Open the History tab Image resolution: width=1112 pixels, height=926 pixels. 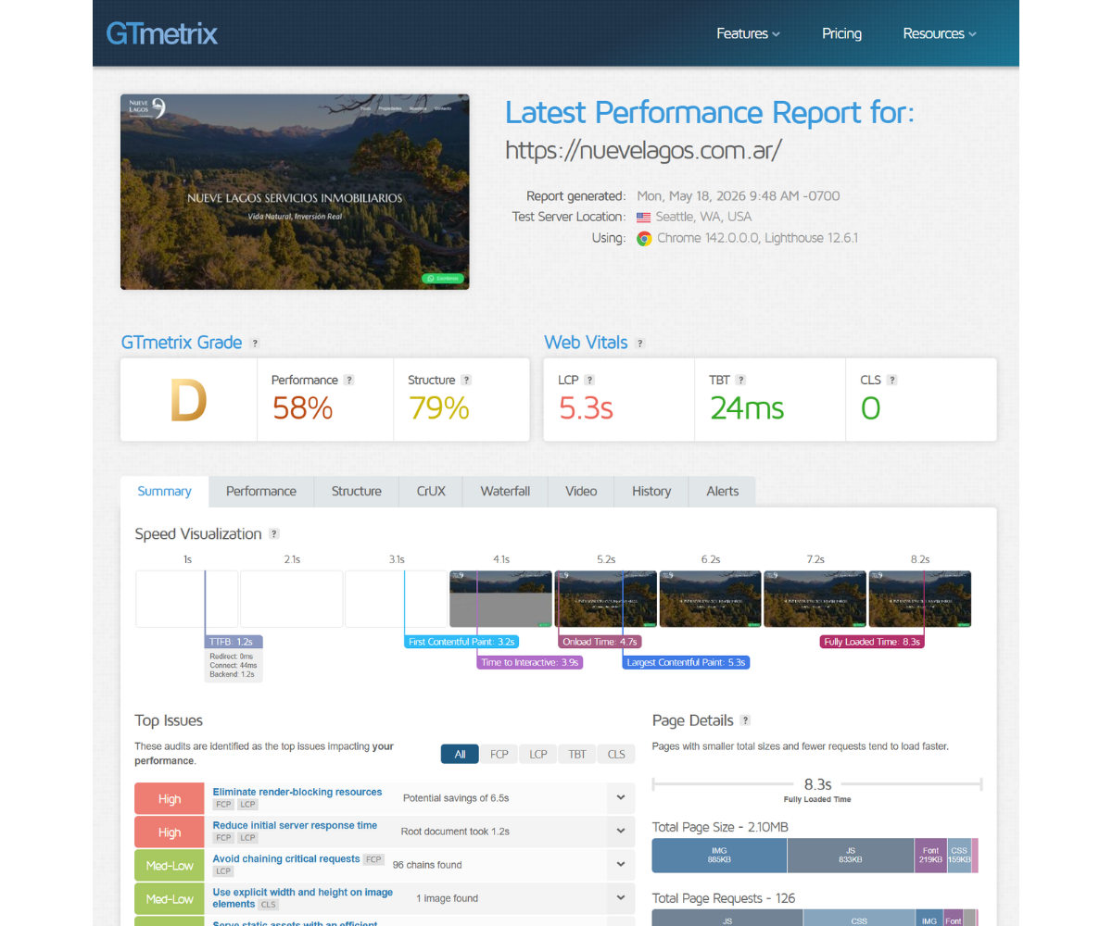(x=651, y=491)
